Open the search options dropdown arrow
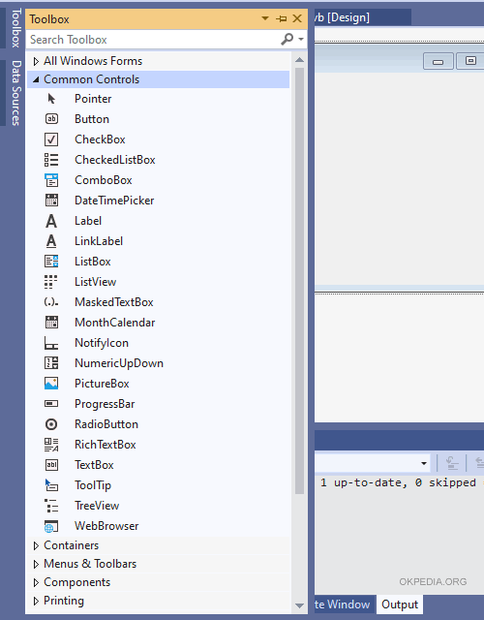 (301, 39)
